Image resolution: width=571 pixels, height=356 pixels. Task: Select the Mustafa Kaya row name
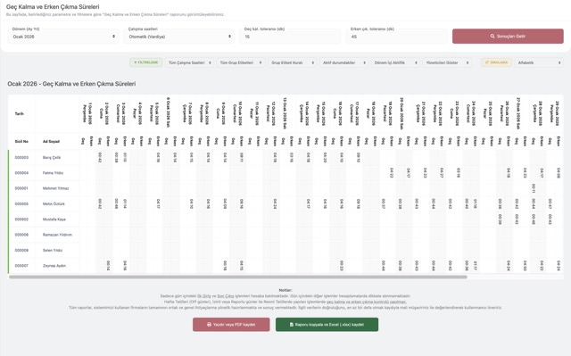coord(54,219)
